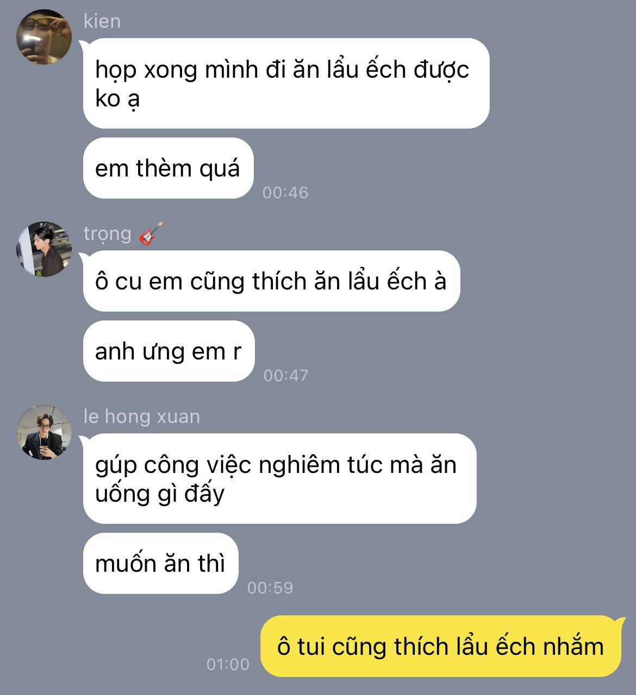Select yellow message "ô tui cũng thích lẩu ếch nhắm"
This screenshot has height=695, width=636.
441,646
